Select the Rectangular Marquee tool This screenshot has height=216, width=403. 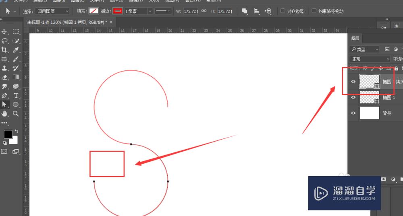coord(16,31)
